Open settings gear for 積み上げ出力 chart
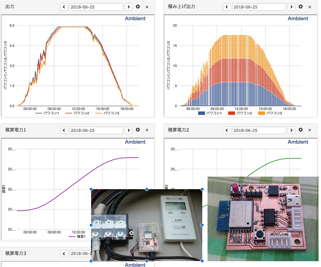The width and height of the screenshot is (321, 267). point(301,7)
